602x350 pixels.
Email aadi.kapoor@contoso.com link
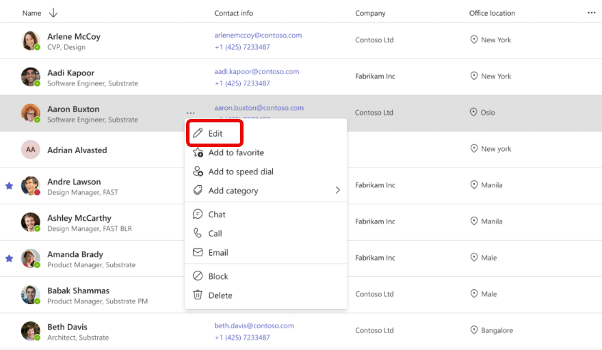tap(257, 71)
